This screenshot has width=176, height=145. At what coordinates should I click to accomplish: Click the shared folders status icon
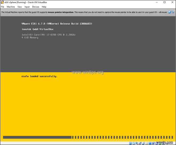tap(147, 143)
